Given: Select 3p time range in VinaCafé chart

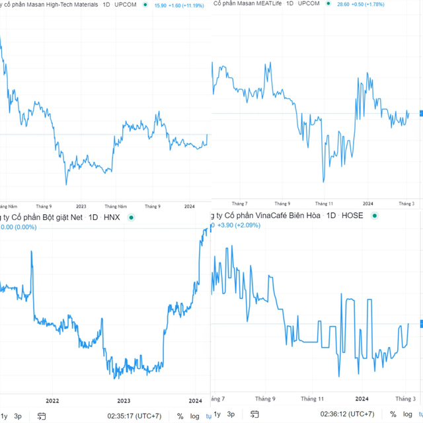Looking at the screenshot, I should point(231,416).
